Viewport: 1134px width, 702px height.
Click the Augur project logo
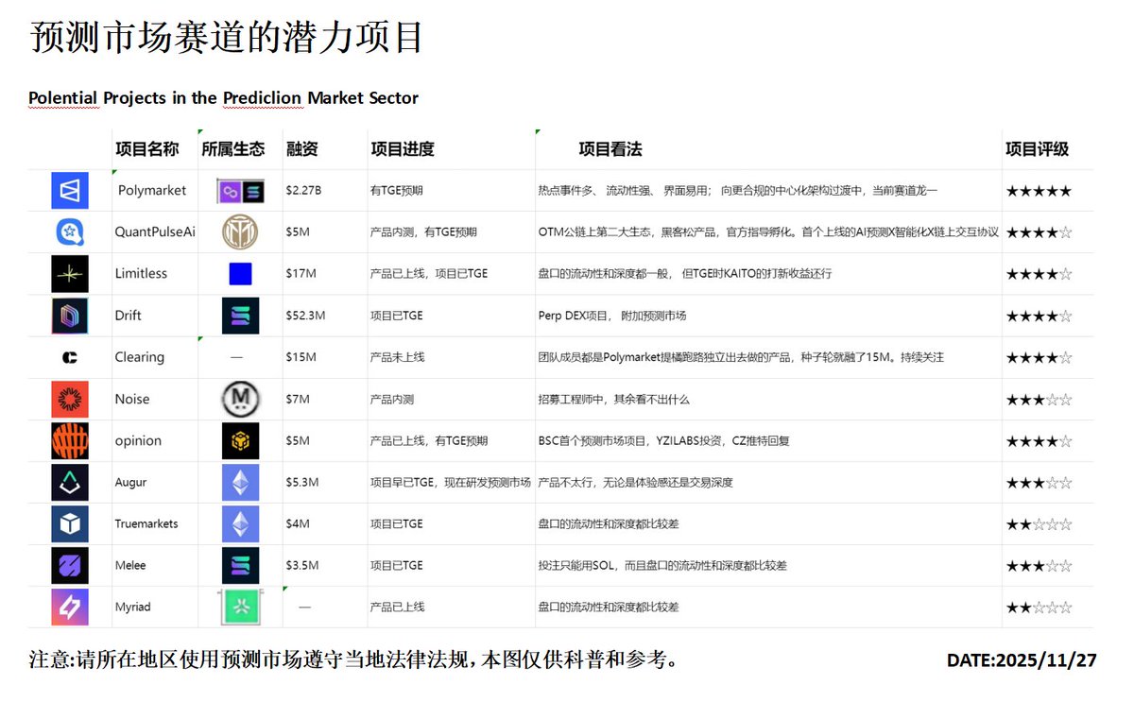tap(70, 482)
